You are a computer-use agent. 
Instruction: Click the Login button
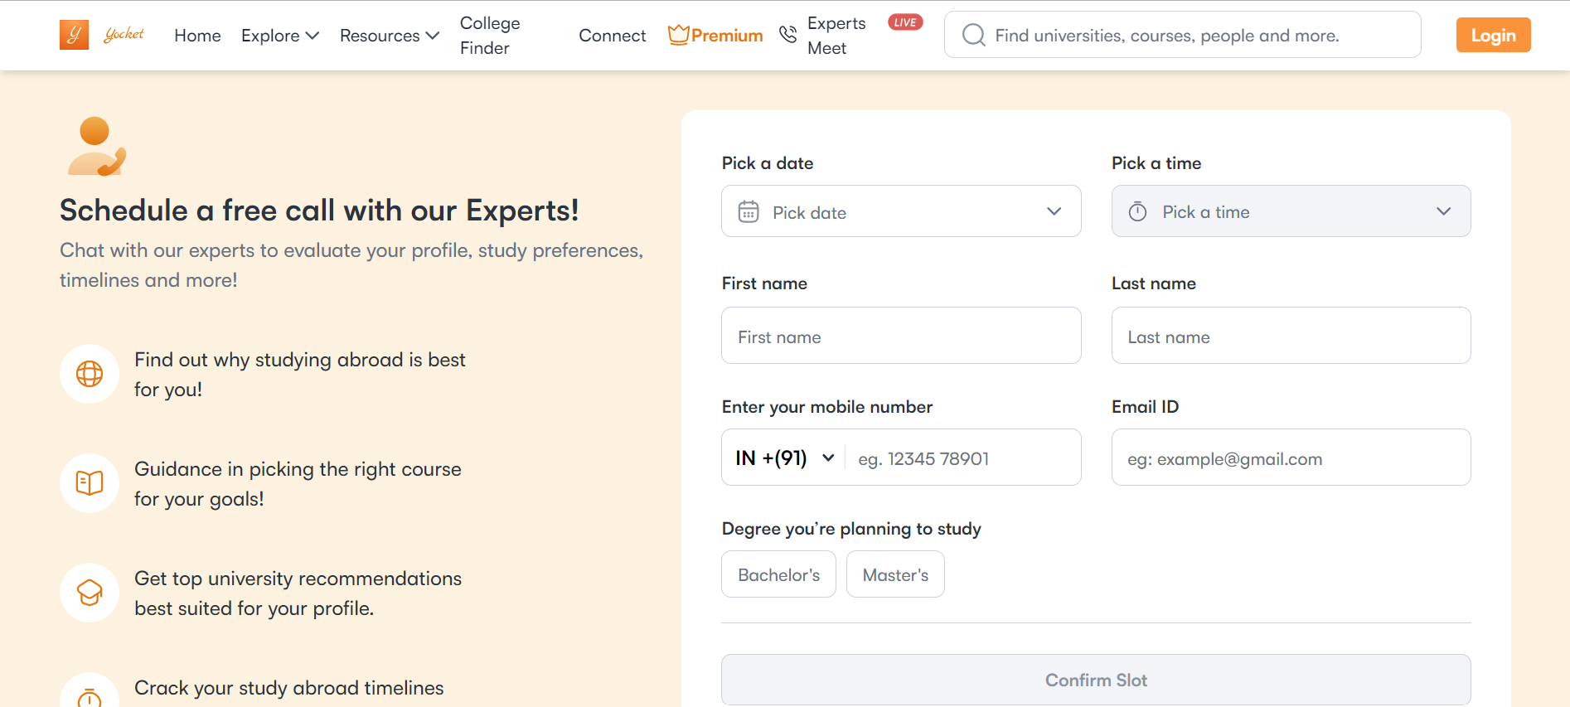click(x=1493, y=35)
